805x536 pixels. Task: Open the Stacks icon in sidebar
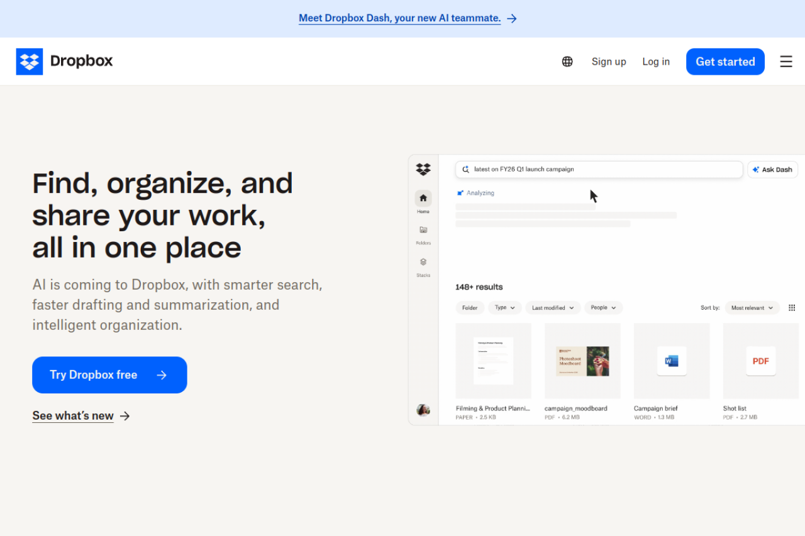click(423, 262)
